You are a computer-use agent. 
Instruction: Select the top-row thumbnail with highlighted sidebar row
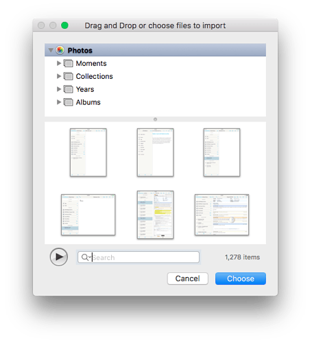[222, 152]
